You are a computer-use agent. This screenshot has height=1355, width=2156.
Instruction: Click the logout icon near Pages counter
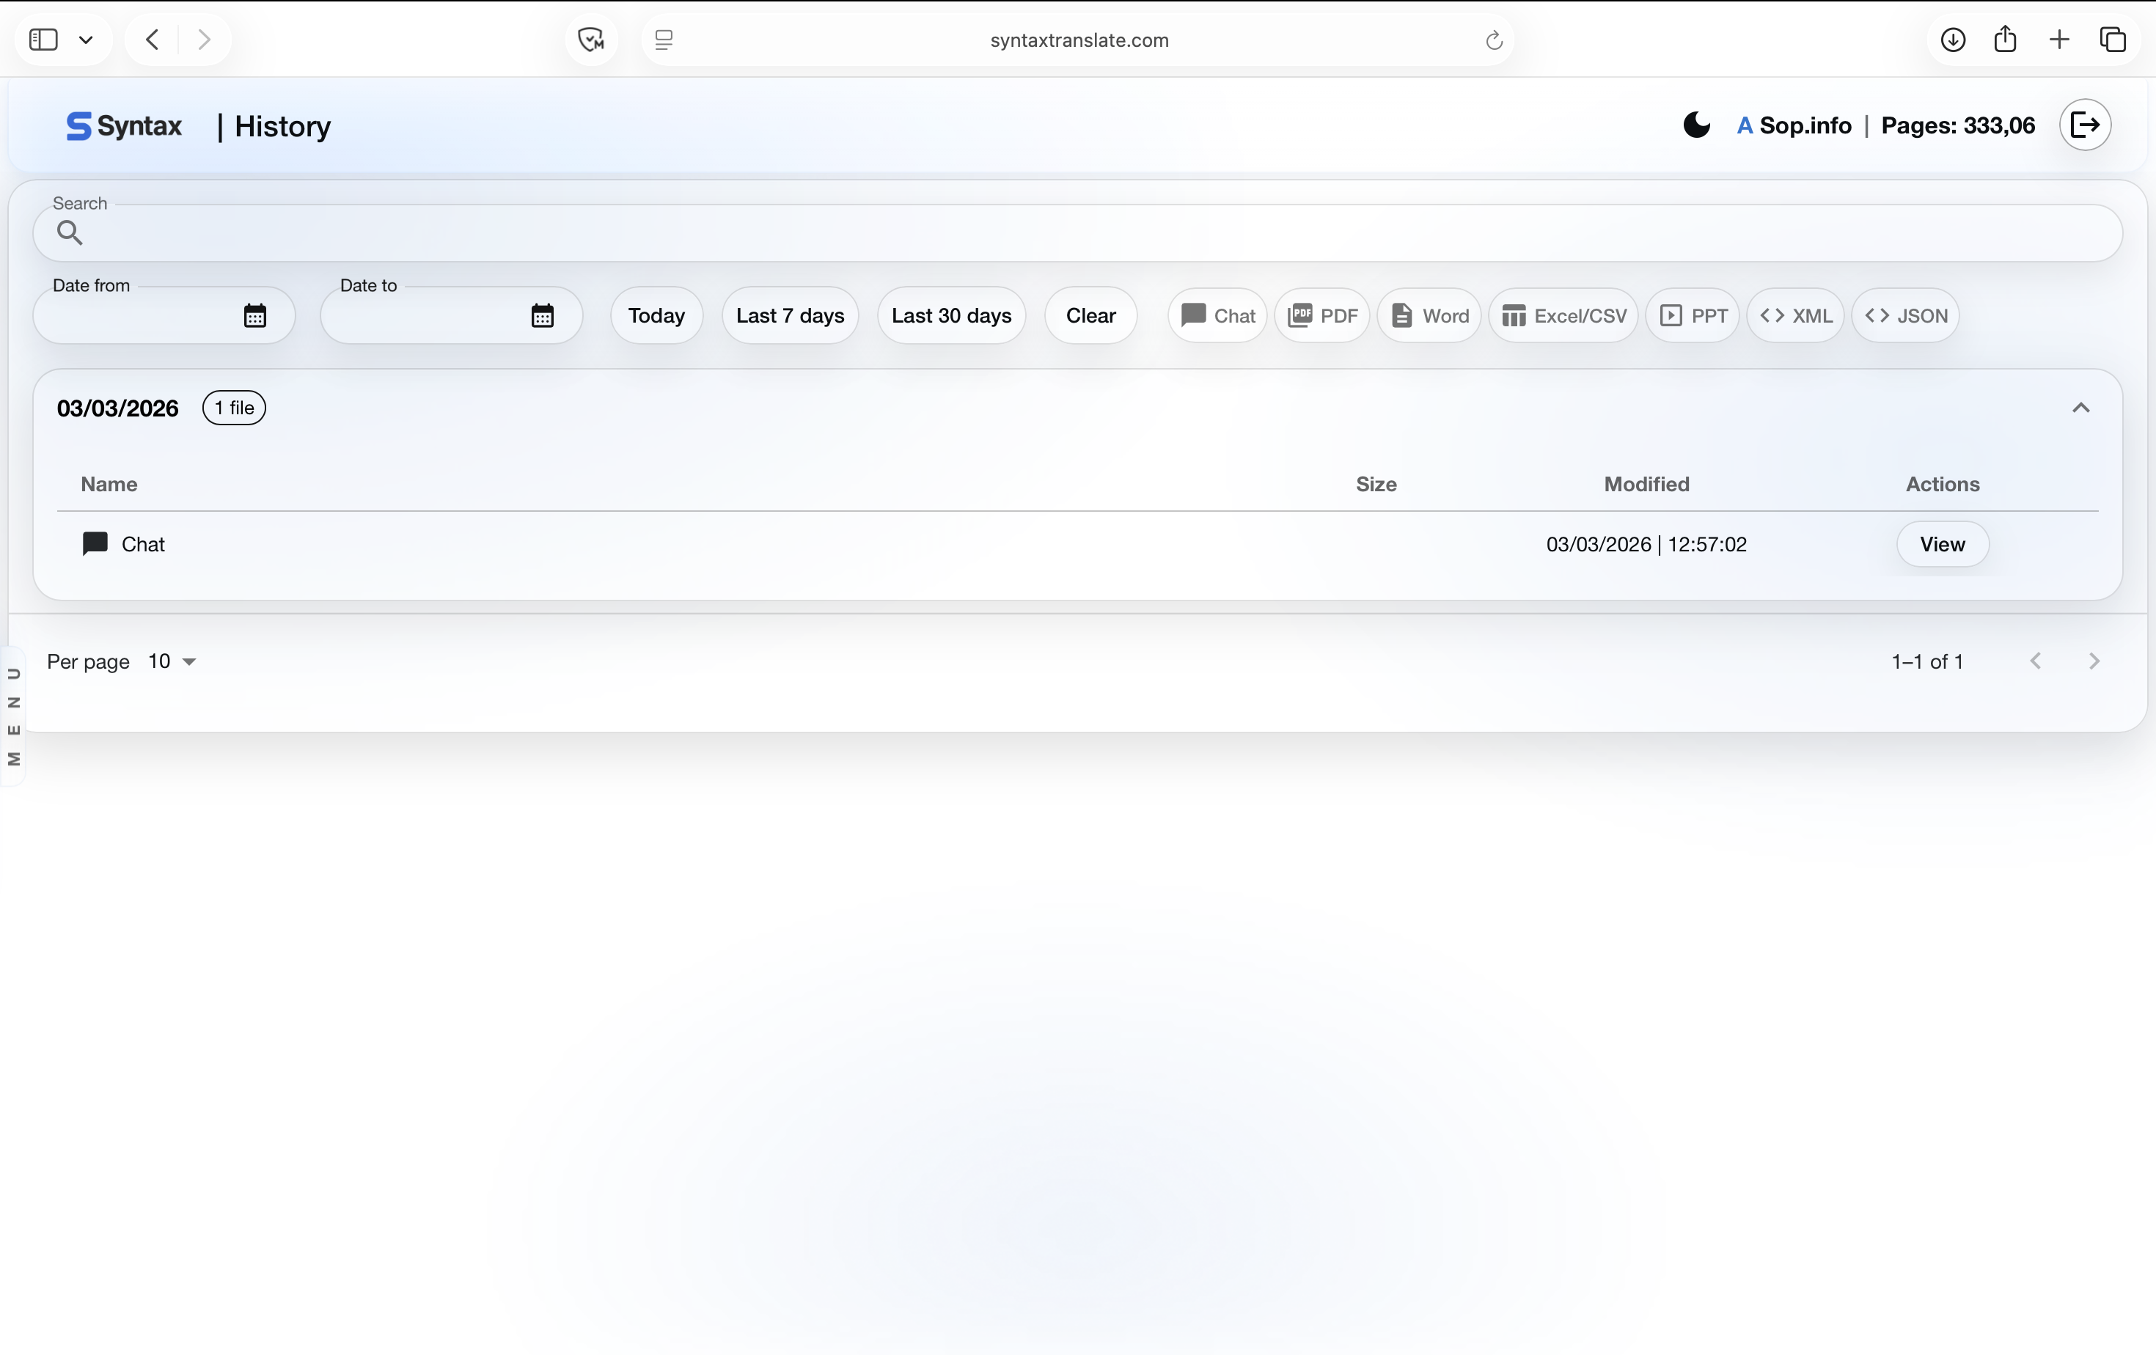2086,125
